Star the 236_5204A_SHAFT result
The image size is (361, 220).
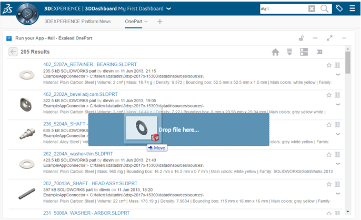pyautogui.click(x=329, y=125)
